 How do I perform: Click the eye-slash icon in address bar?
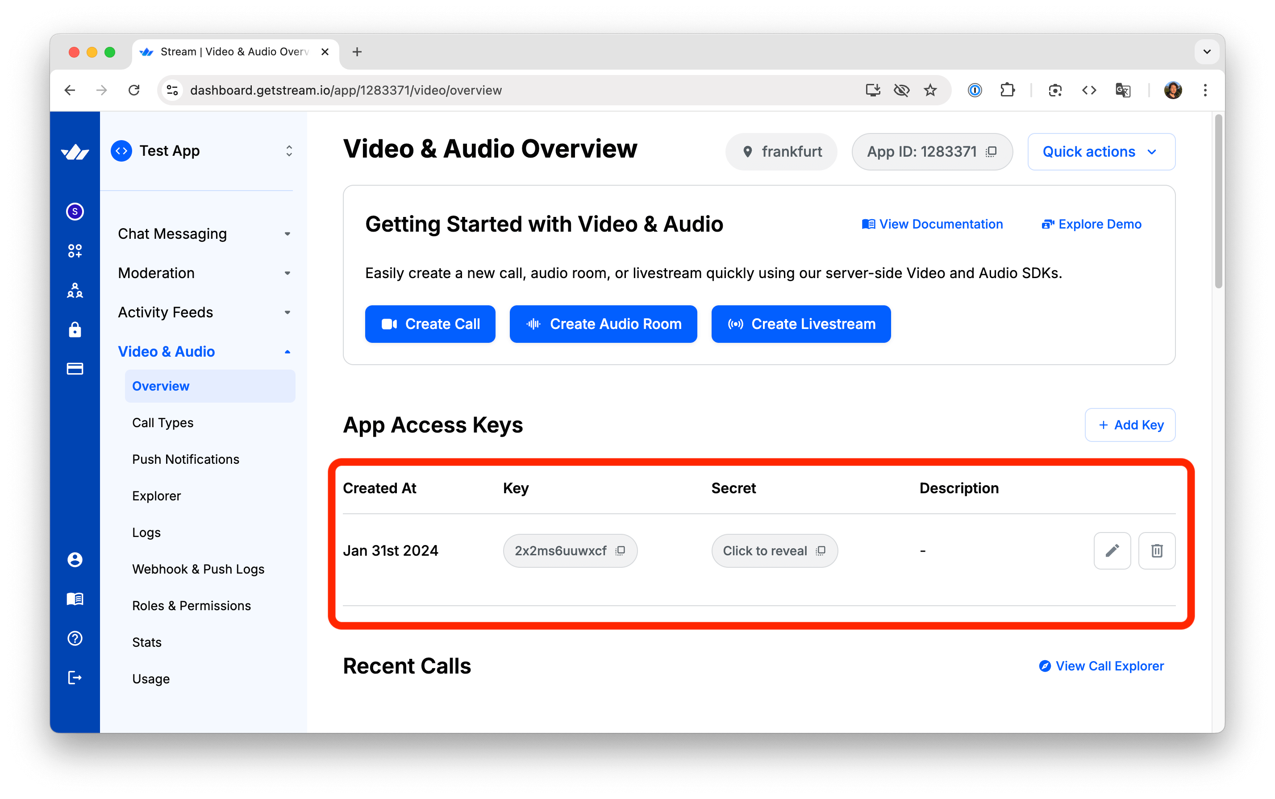901,90
